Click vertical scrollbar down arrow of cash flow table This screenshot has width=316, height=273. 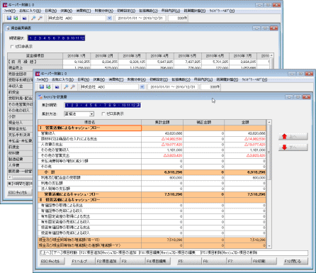pyautogui.click(x=269, y=246)
